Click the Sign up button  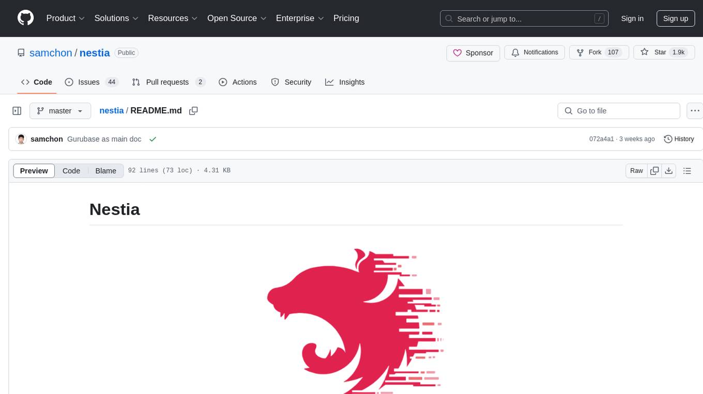(676, 19)
